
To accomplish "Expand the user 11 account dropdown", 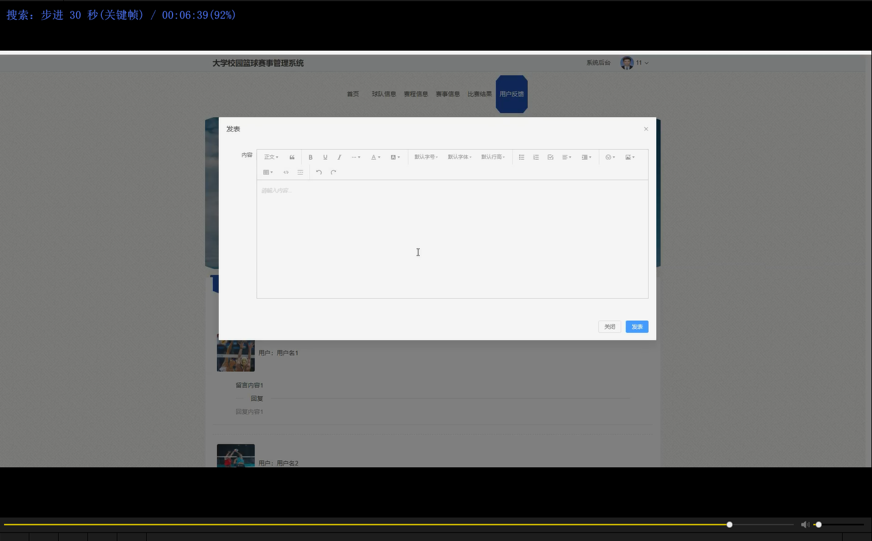I will (642, 63).
